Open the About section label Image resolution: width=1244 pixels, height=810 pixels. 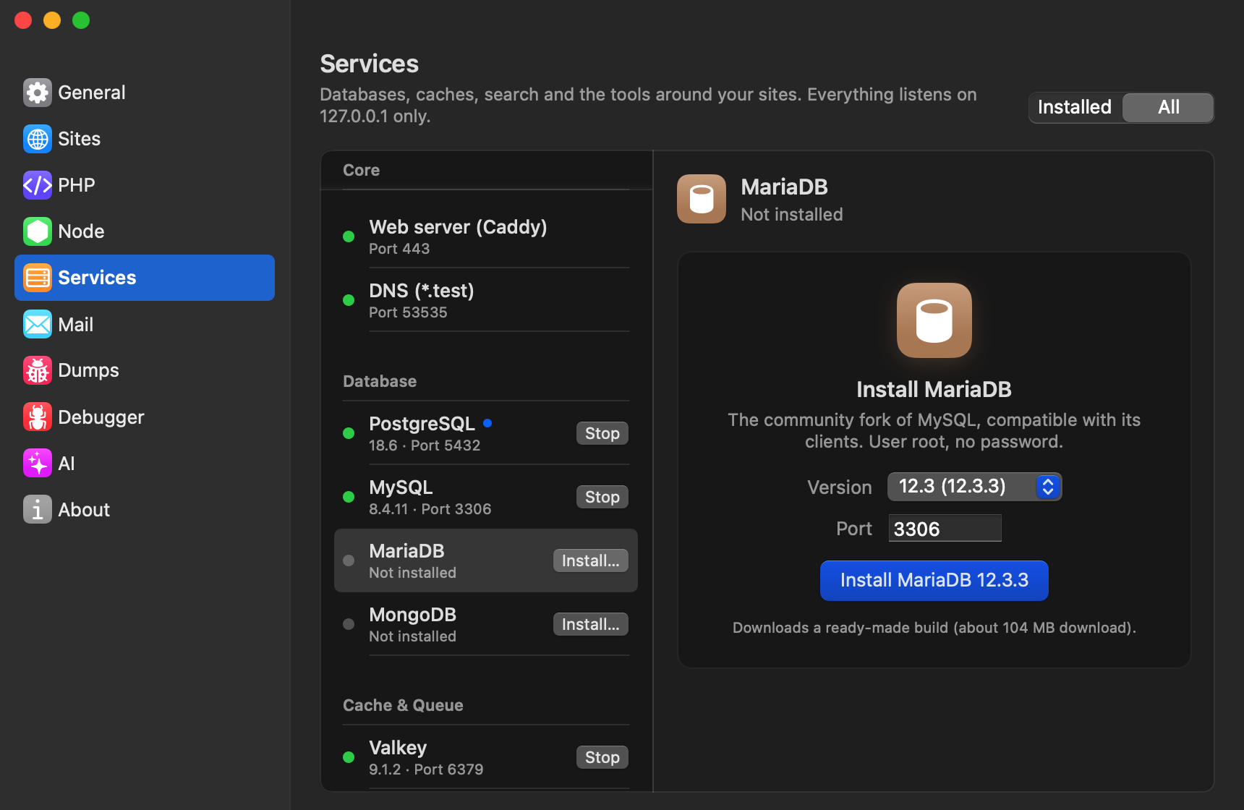click(84, 510)
